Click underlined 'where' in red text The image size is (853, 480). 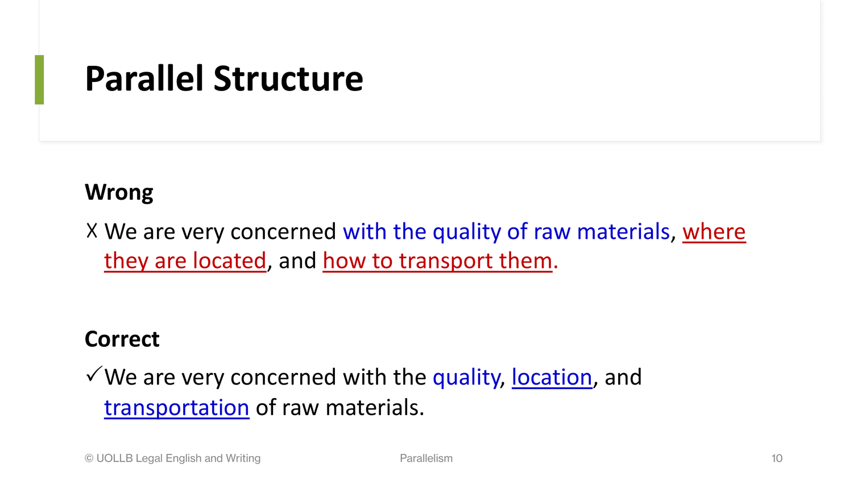coord(714,231)
